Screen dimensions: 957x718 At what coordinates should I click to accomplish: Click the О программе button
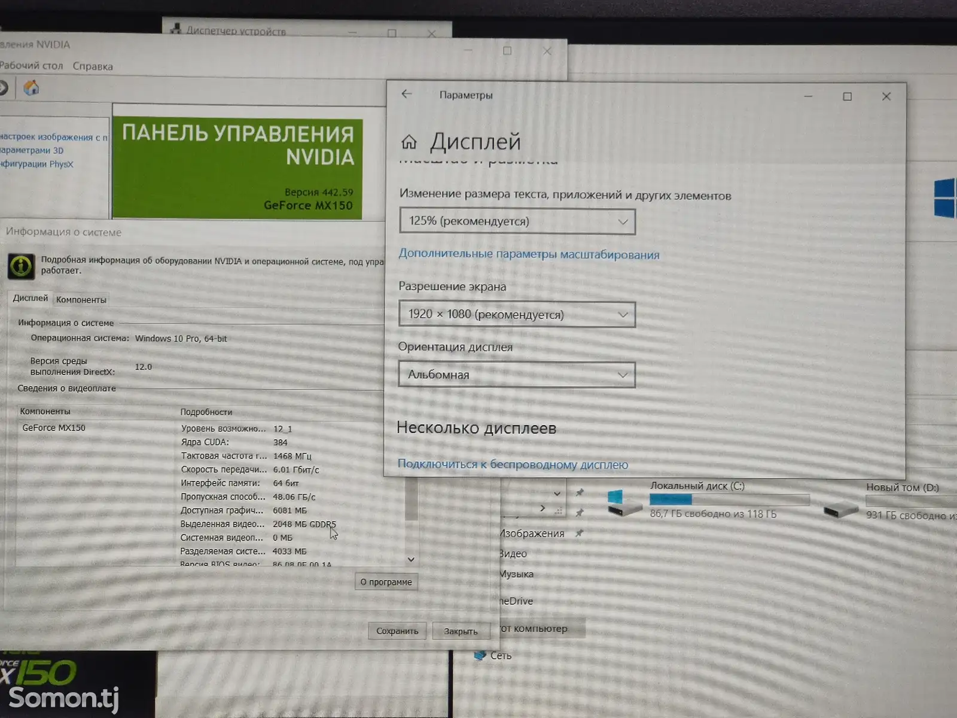click(x=386, y=582)
